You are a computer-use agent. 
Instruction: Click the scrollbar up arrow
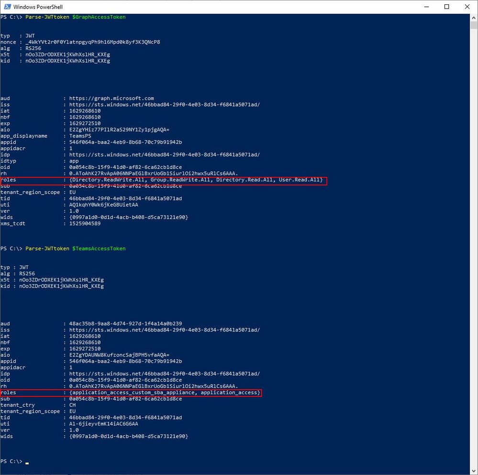click(473, 18)
